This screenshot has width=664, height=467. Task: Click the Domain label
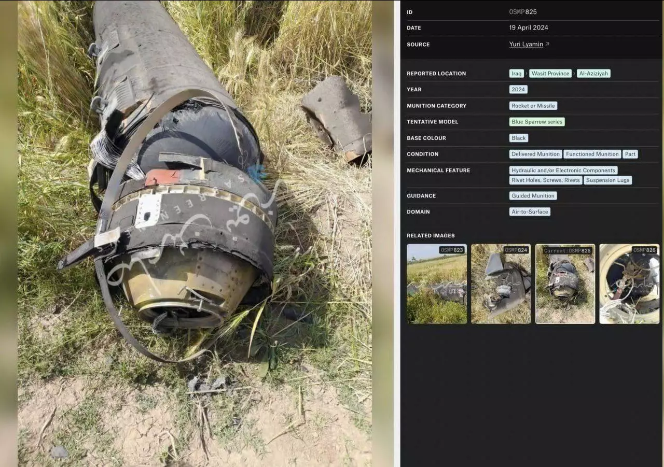[418, 212]
